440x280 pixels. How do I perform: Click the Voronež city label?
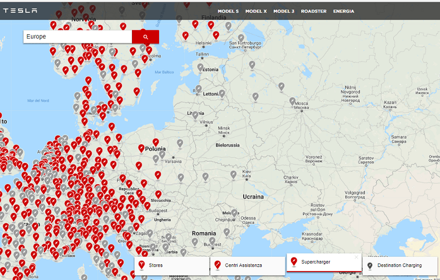pyautogui.click(x=314, y=159)
